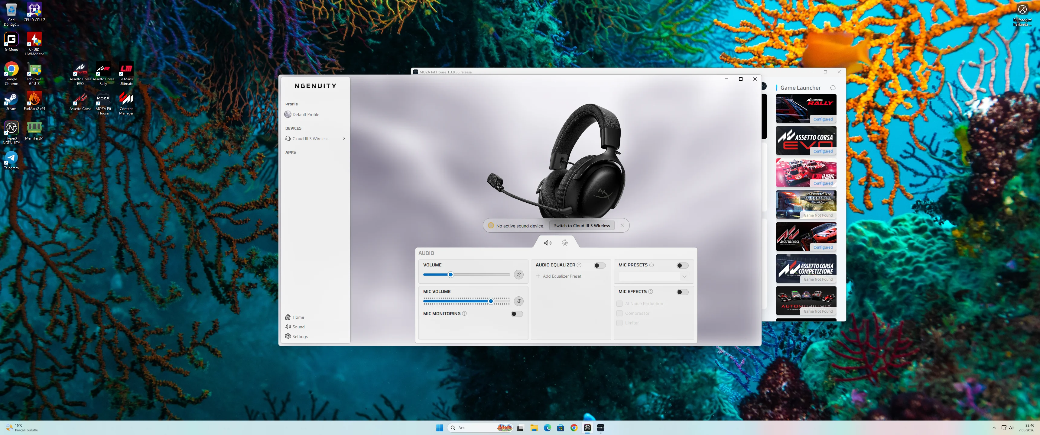Viewport: 1040px width, 435px height.
Task: Go to Home in NGENUITY sidebar
Action: 295,317
